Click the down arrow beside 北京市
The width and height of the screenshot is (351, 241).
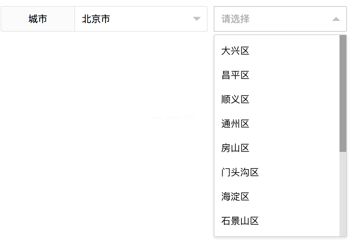(x=196, y=19)
